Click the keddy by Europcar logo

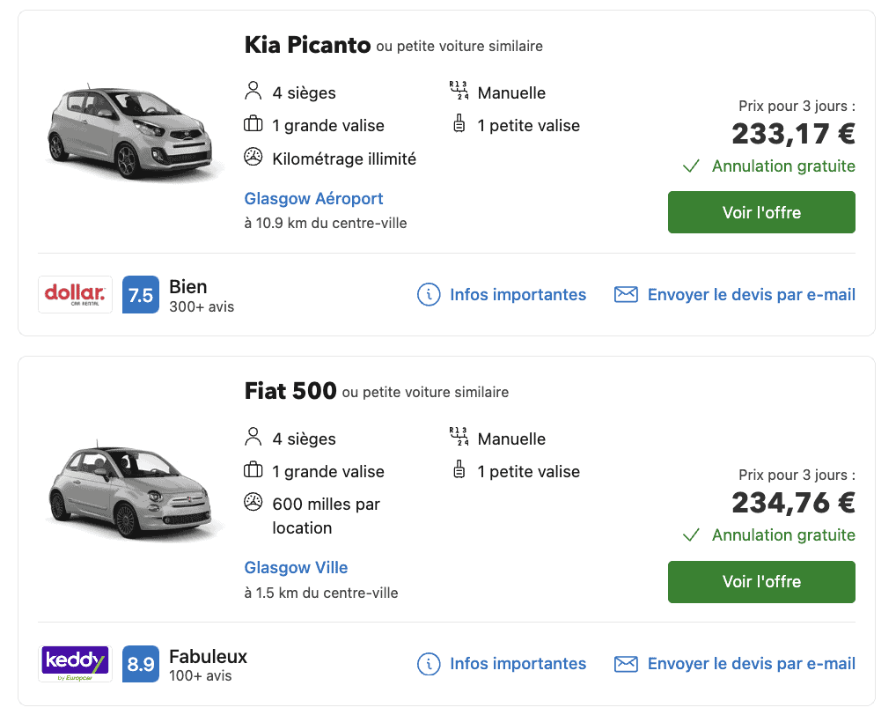pyautogui.click(x=75, y=664)
